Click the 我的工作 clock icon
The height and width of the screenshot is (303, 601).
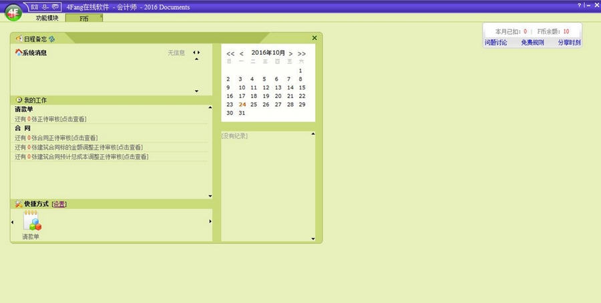pyautogui.click(x=19, y=99)
